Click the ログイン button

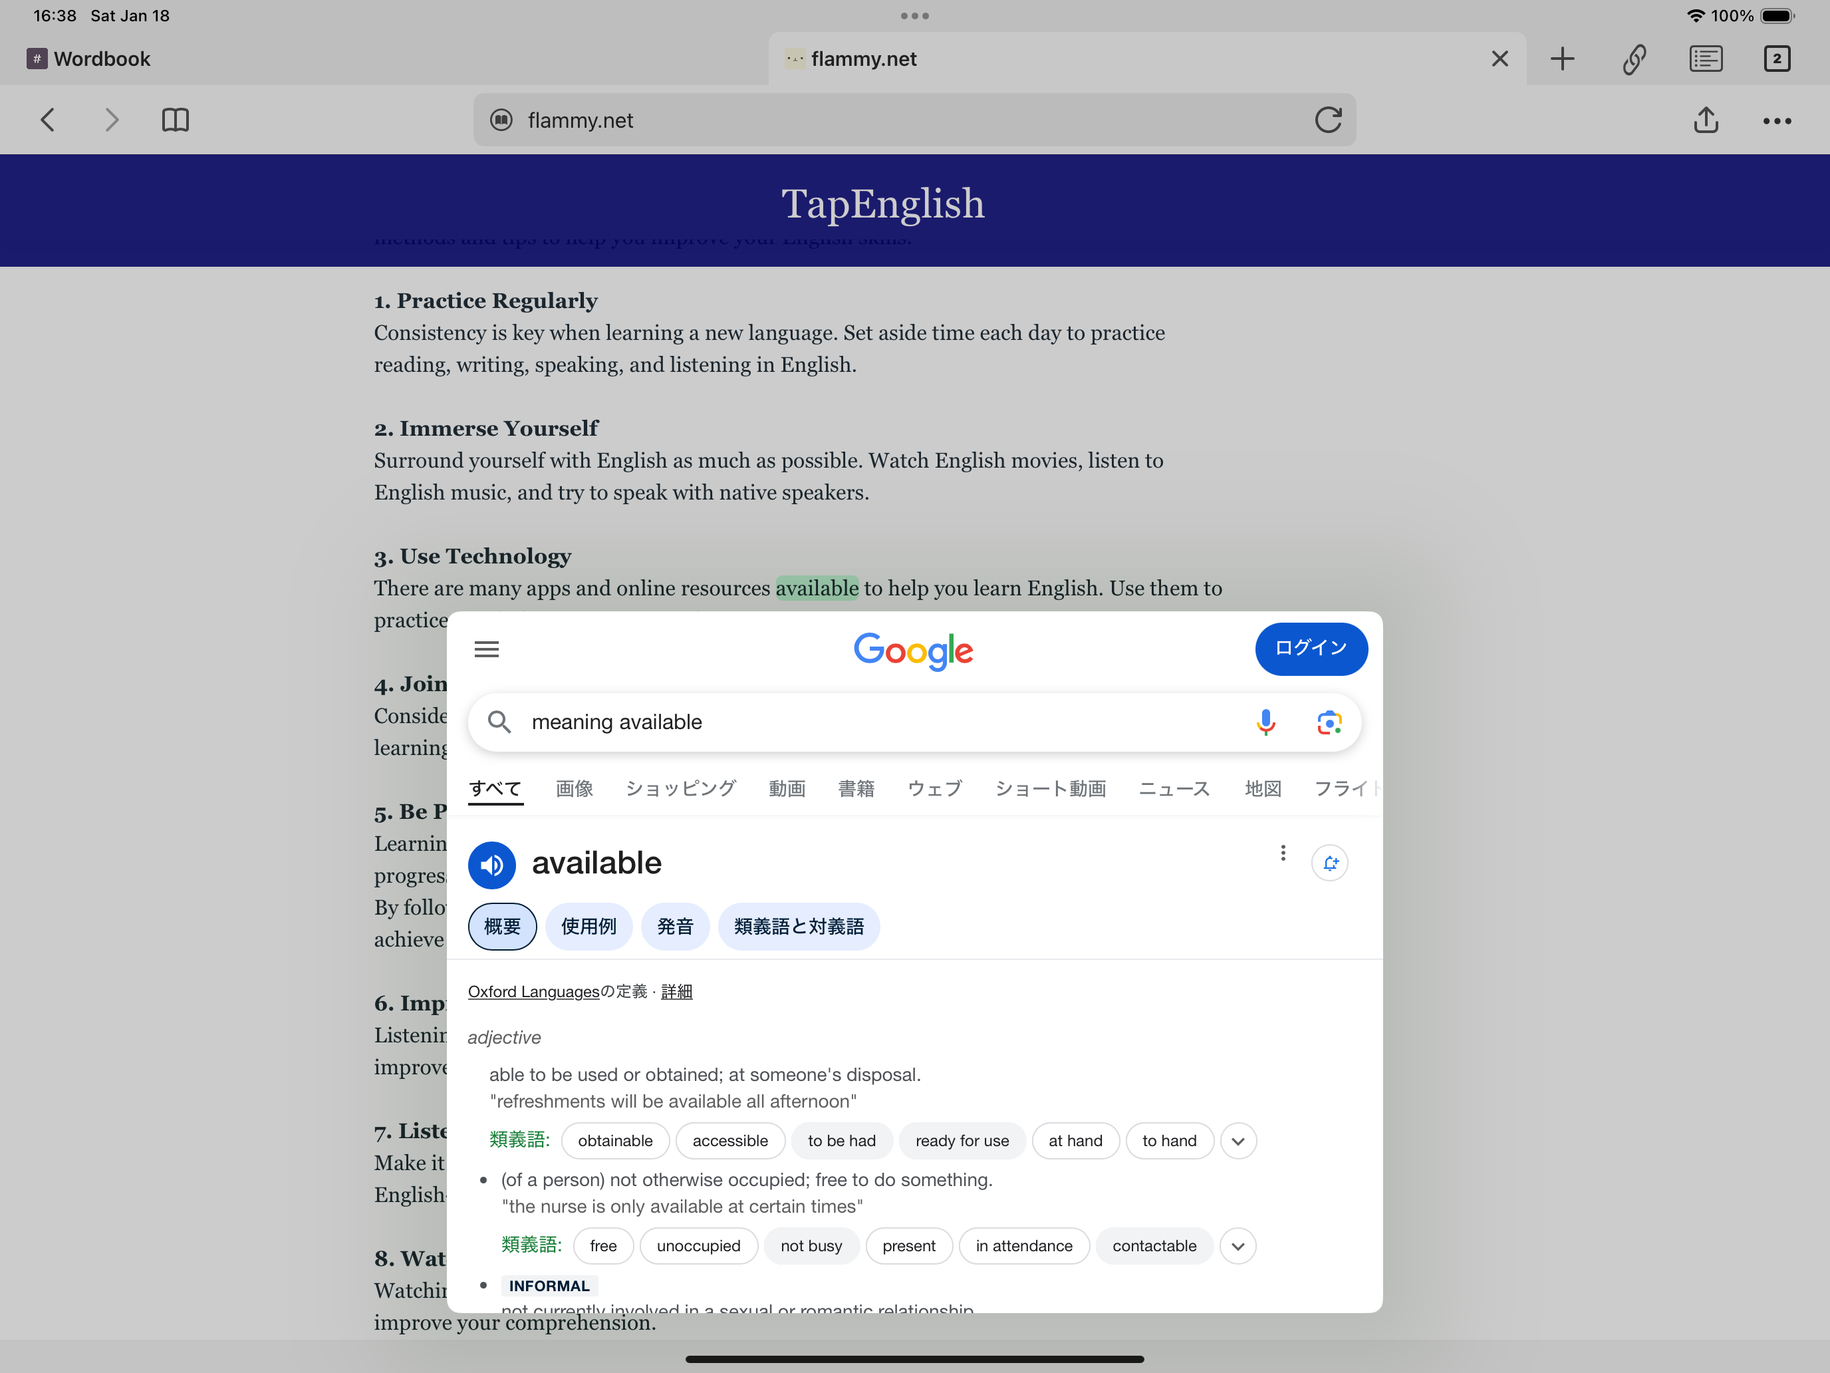click(1311, 648)
